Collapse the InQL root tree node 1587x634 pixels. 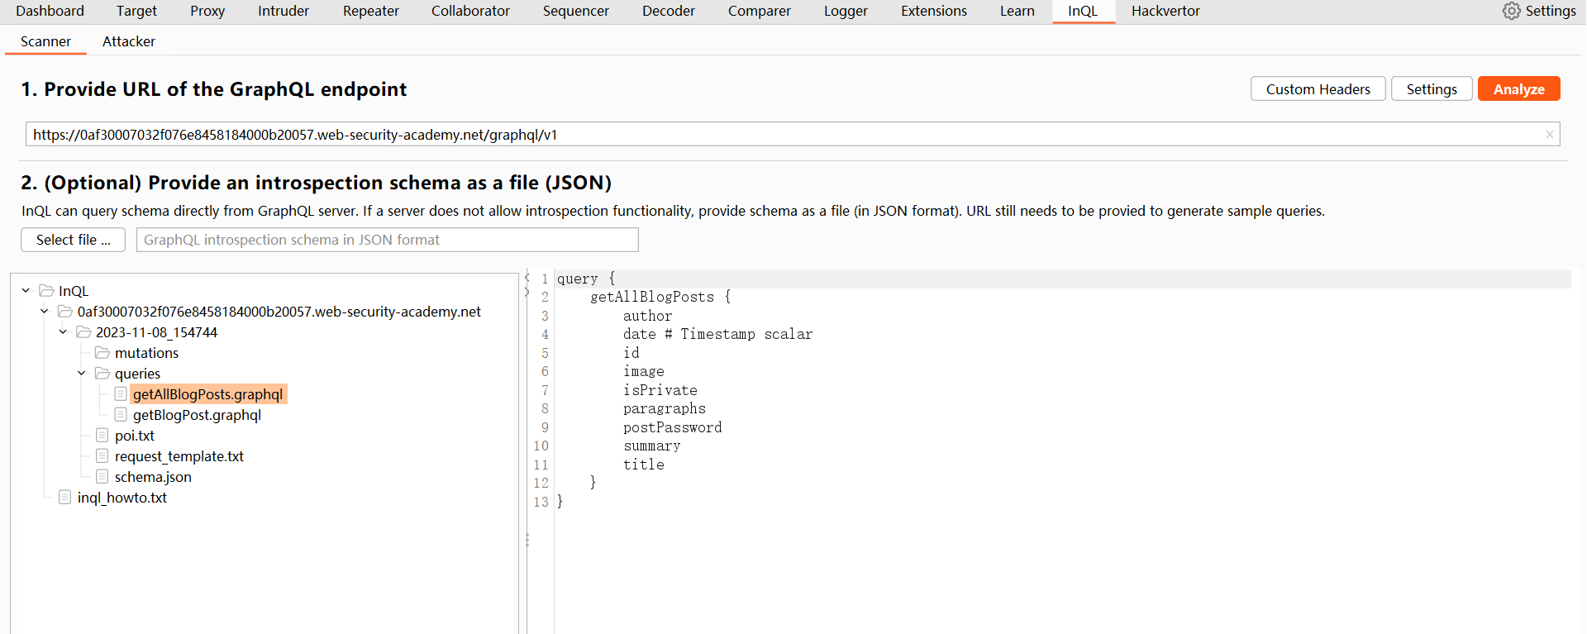(x=26, y=291)
